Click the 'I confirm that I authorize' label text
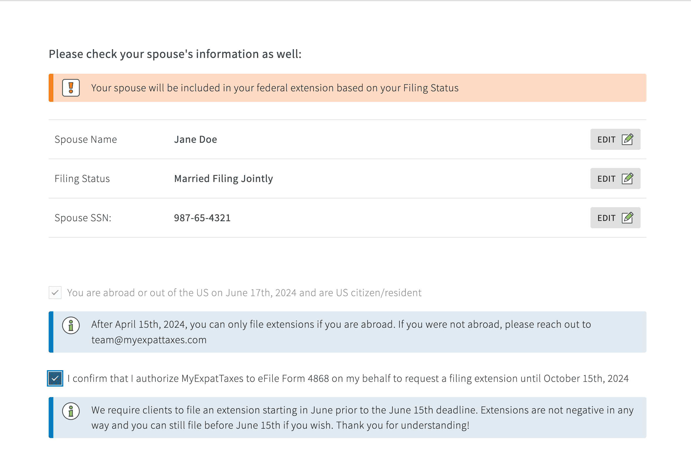Image resolution: width=691 pixels, height=460 pixels. 348,378
